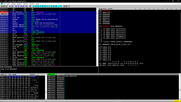Close the debugged program with X icon
Image resolution: width=181 pixels, height=102 pixels.
coord(6,6)
